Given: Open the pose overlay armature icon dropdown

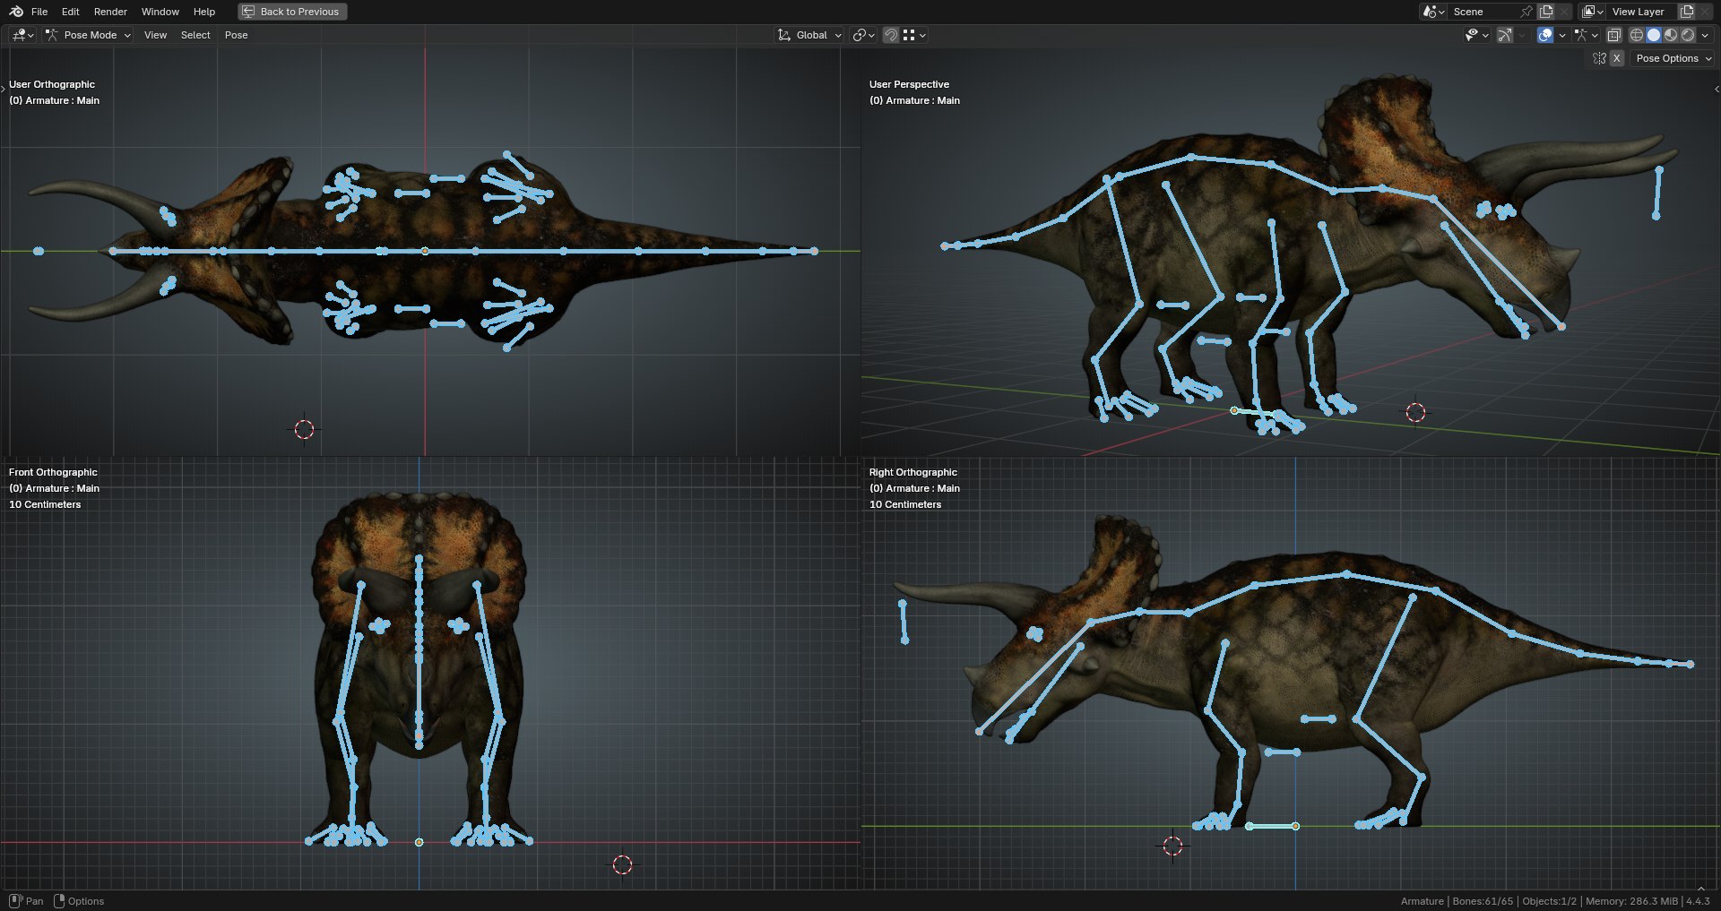Looking at the screenshot, I should coord(1586,35).
